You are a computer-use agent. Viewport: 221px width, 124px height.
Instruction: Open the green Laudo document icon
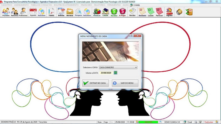tap(151, 12)
